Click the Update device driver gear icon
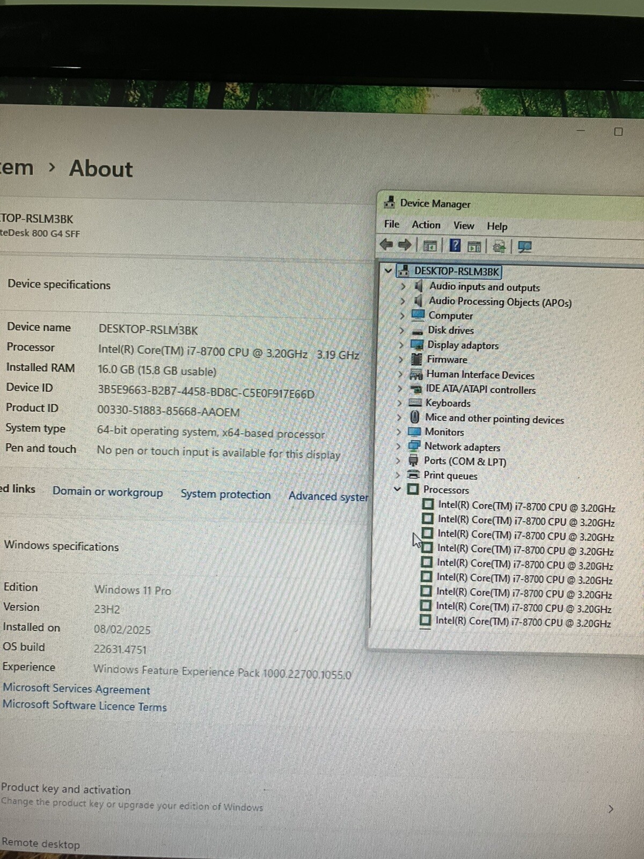The height and width of the screenshot is (859, 644). tap(499, 246)
